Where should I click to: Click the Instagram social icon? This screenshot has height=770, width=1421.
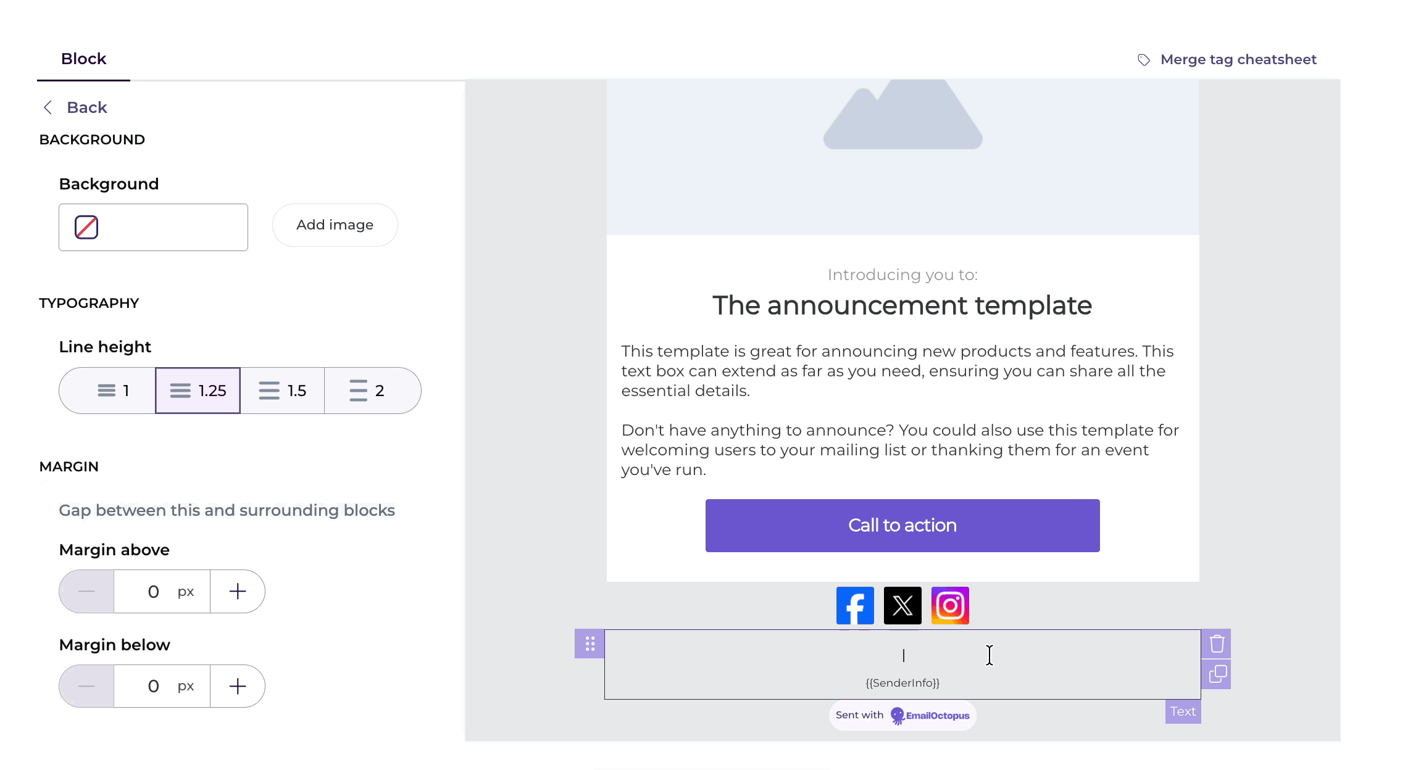[x=950, y=605]
